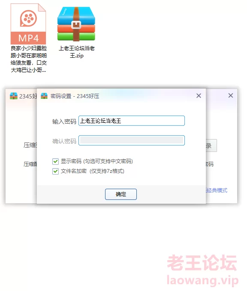The width and height of the screenshot is (247, 291).
Task: Click the 2345好压 icon in the background window
Action: 14,96
